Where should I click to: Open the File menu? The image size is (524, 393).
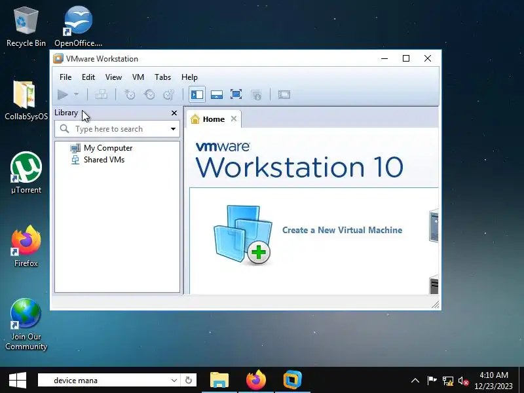(x=65, y=77)
